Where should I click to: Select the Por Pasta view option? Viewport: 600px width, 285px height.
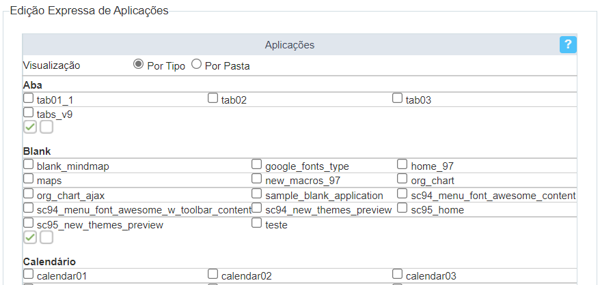(196, 65)
